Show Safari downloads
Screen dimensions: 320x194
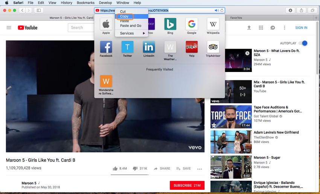(290, 10)
